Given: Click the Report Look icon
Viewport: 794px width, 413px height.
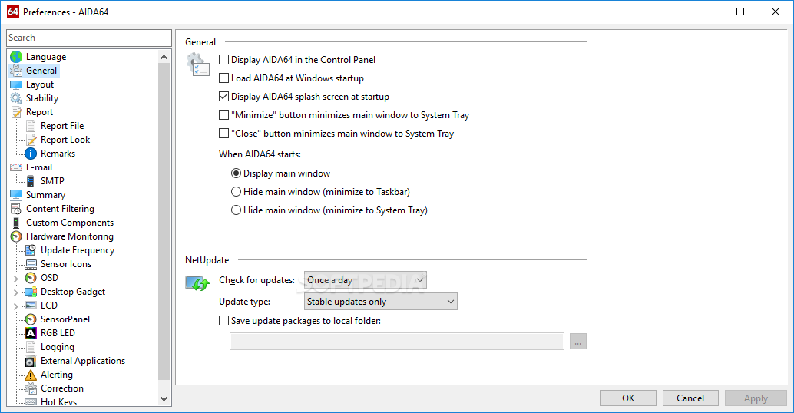Looking at the screenshot, I should point(31,140).
